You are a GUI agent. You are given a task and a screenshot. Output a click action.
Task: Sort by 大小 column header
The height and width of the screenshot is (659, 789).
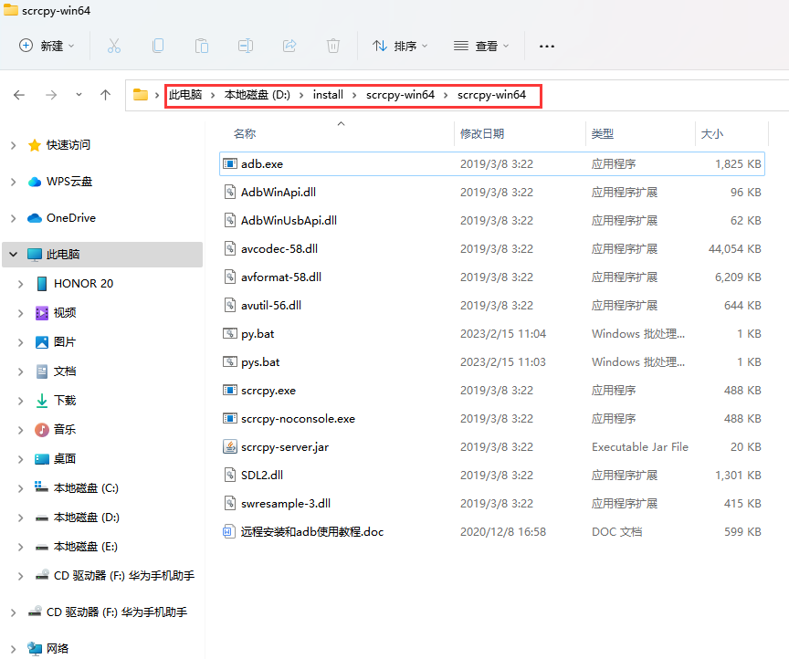pos(712,134)
